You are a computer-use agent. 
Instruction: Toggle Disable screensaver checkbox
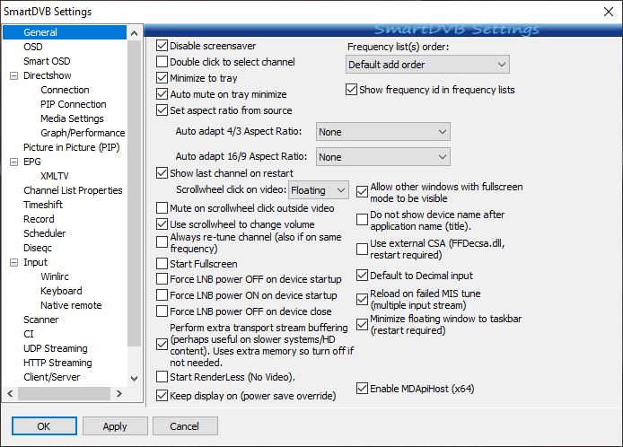(x=162, y=46)
